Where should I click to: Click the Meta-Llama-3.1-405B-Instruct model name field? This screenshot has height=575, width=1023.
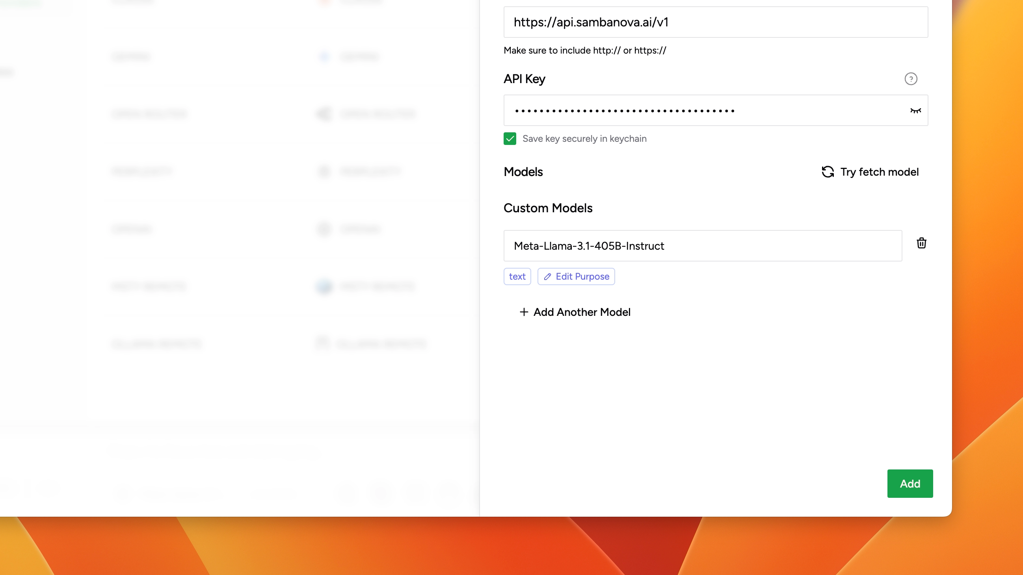coord(702,246)
